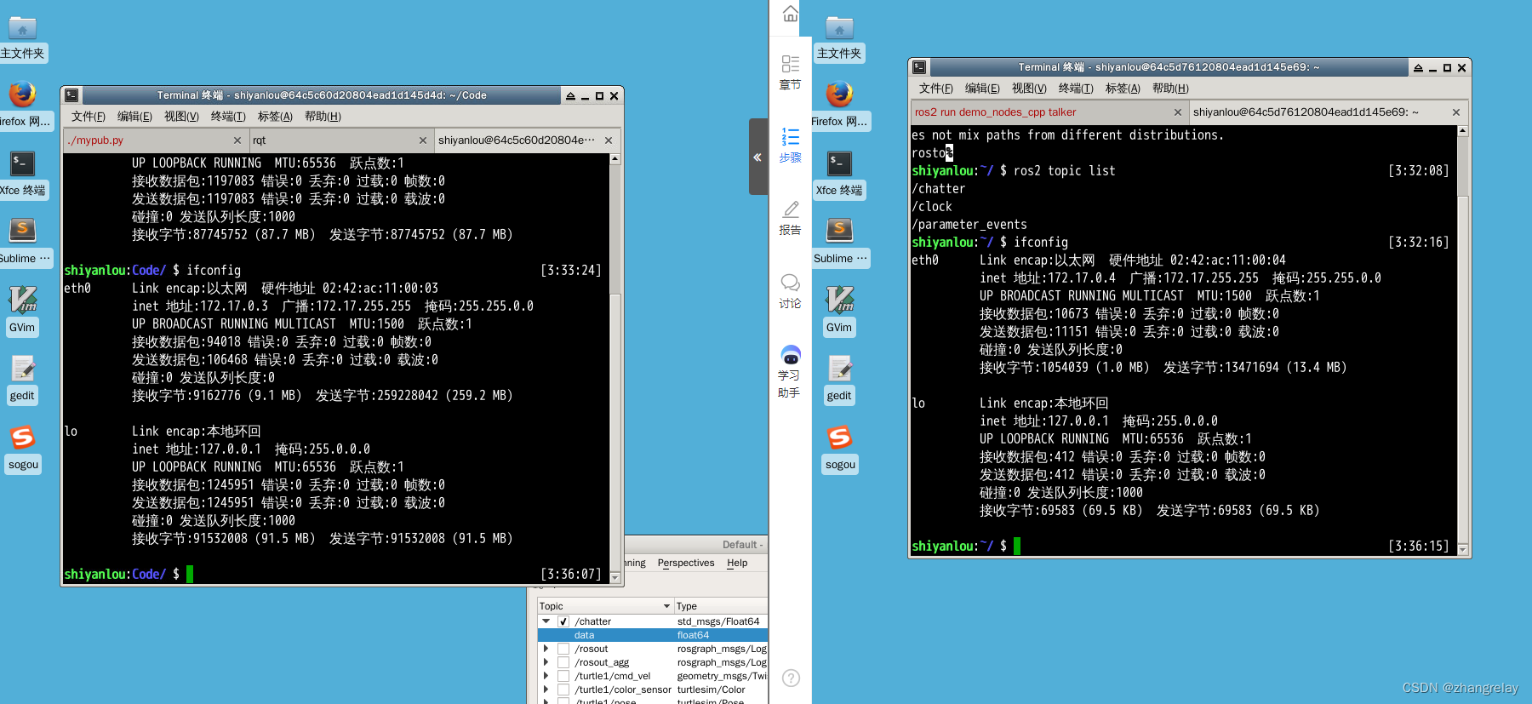Uncheck the /chatter topic checkbox
This screenshot has width=1532, height=704.
pos(563,621)
